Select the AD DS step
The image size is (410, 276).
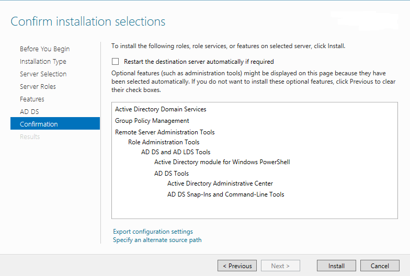(29, 112)
